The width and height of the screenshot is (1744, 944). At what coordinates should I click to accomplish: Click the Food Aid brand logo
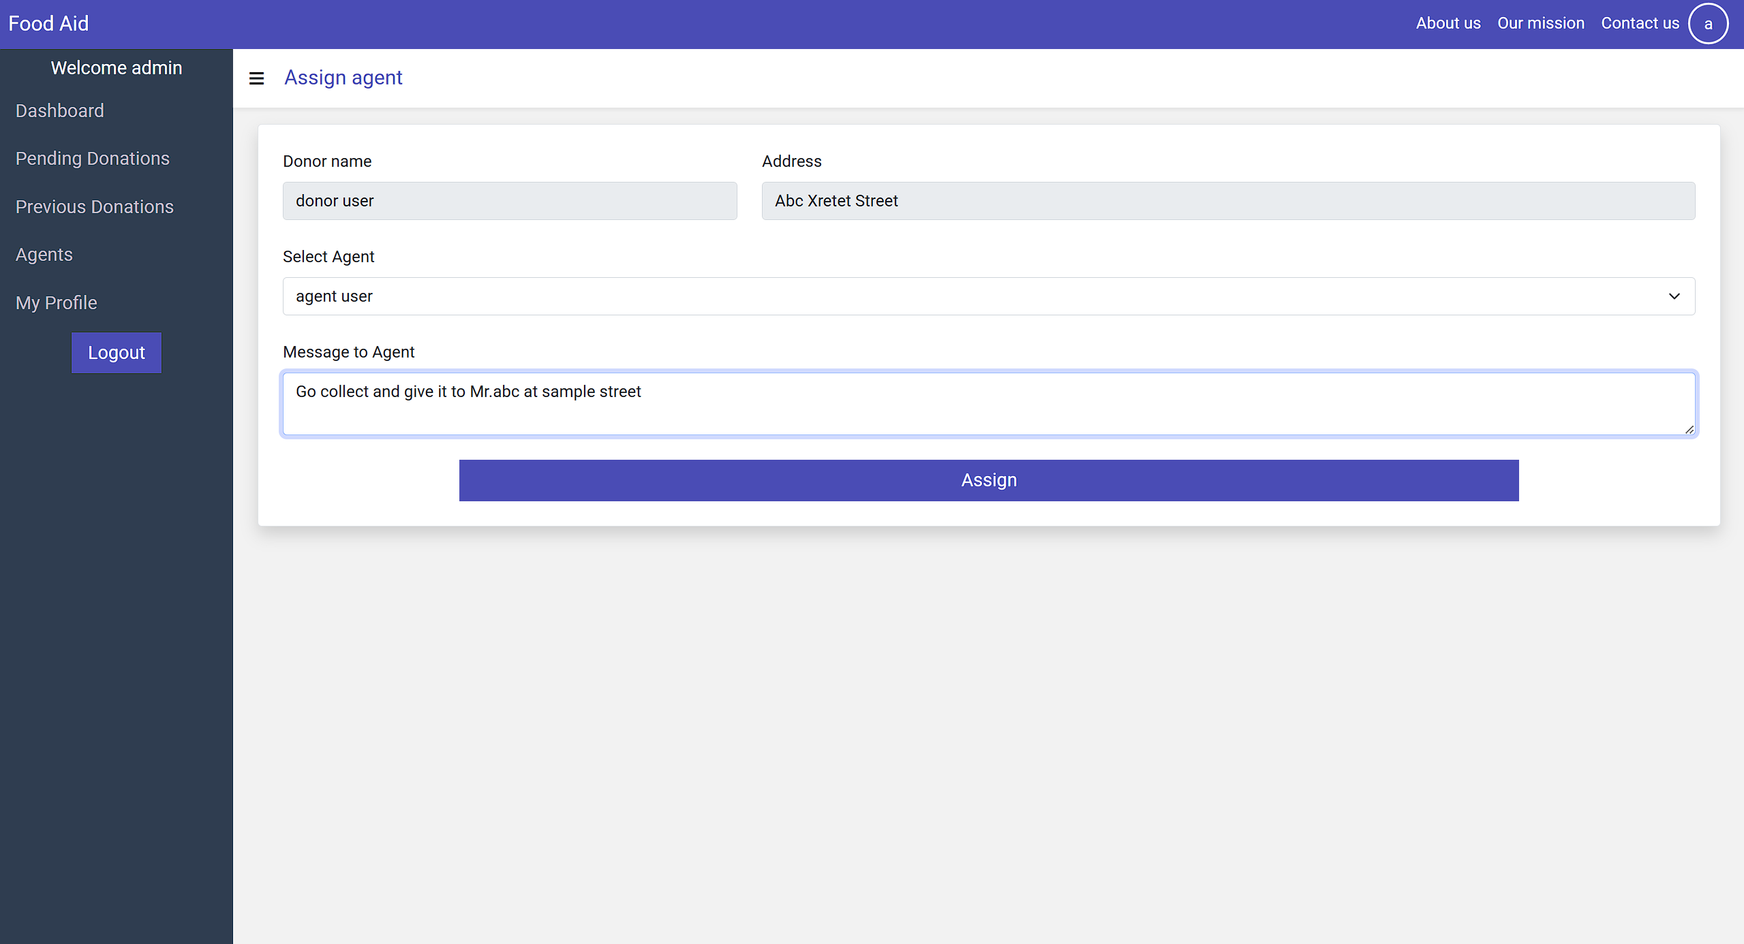[48, 24]
